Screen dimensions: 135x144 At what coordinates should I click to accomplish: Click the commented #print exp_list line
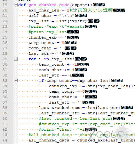pyautogui.click(x=48, y=32)
